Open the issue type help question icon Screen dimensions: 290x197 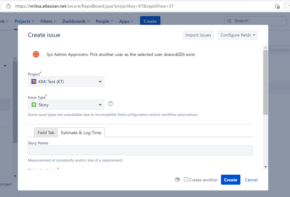coord(110,104)
